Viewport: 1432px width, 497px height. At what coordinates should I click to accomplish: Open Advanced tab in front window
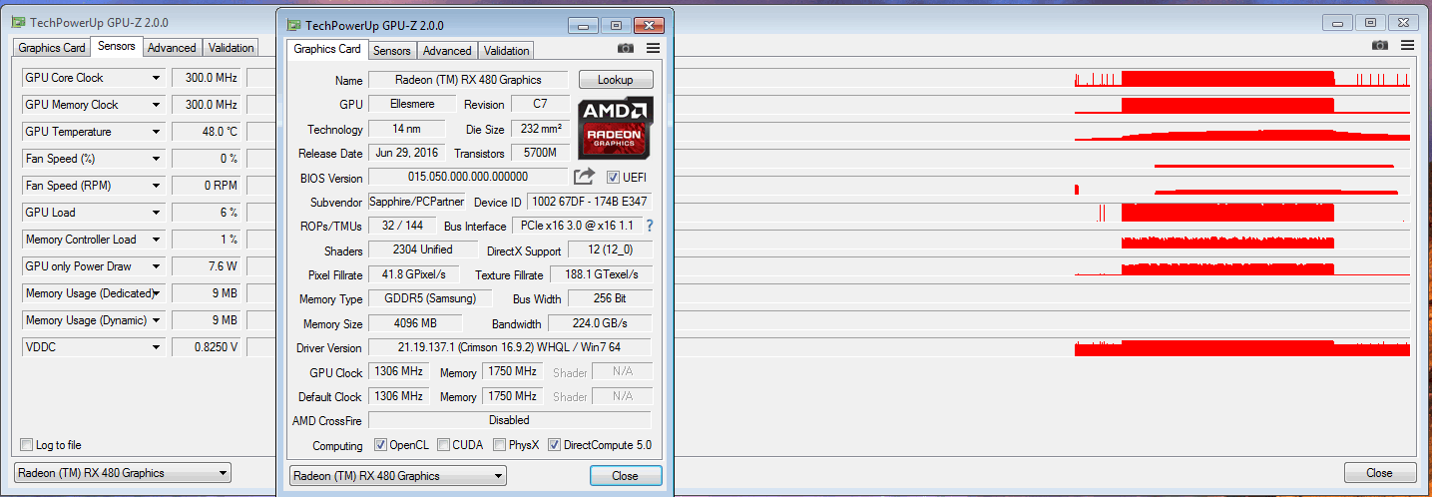pyautogui.click(x=447, y=51)
